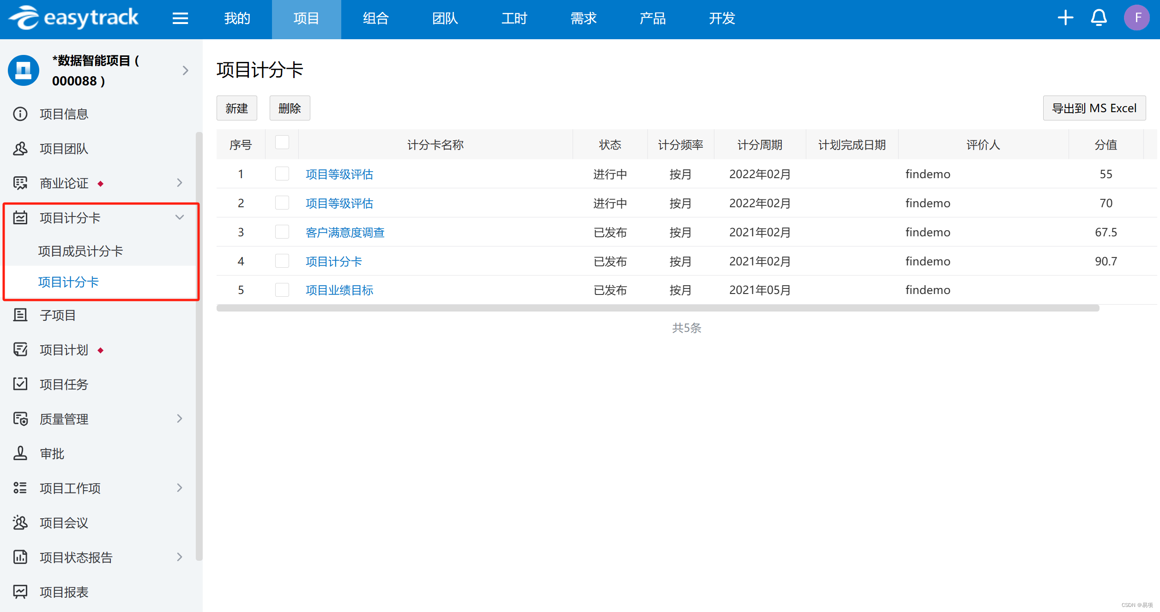Open the notifications bell
Viewport: 1160px width, 612px height.
point(1099,18)
